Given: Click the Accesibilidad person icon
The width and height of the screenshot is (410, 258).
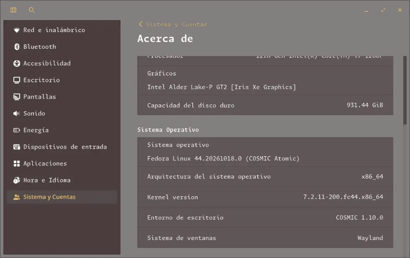Looking at the screenshot, I should (16, 63).
